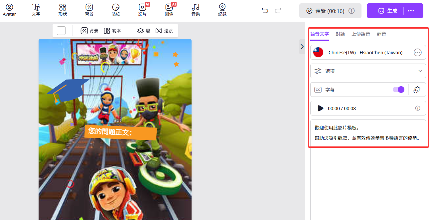430x220 pixels.
Task: Open the 影片 video tool
Action: pos(142,10)
